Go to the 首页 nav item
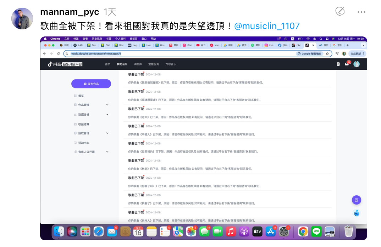Viewport: 381px width, 247px height. point(107,64)
